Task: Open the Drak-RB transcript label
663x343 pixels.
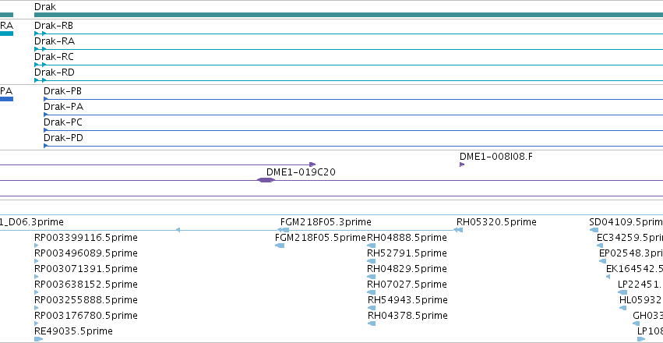Action: [x=54, y=26]
